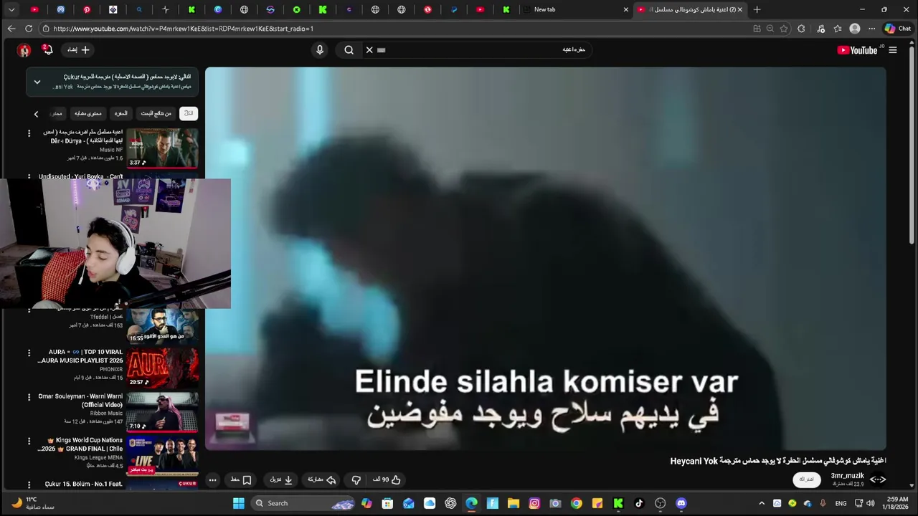Screen dimensions: 918x516
Task: Open browser settings three-dot menu
Action: pyautogui.click(x=871, y=29)
